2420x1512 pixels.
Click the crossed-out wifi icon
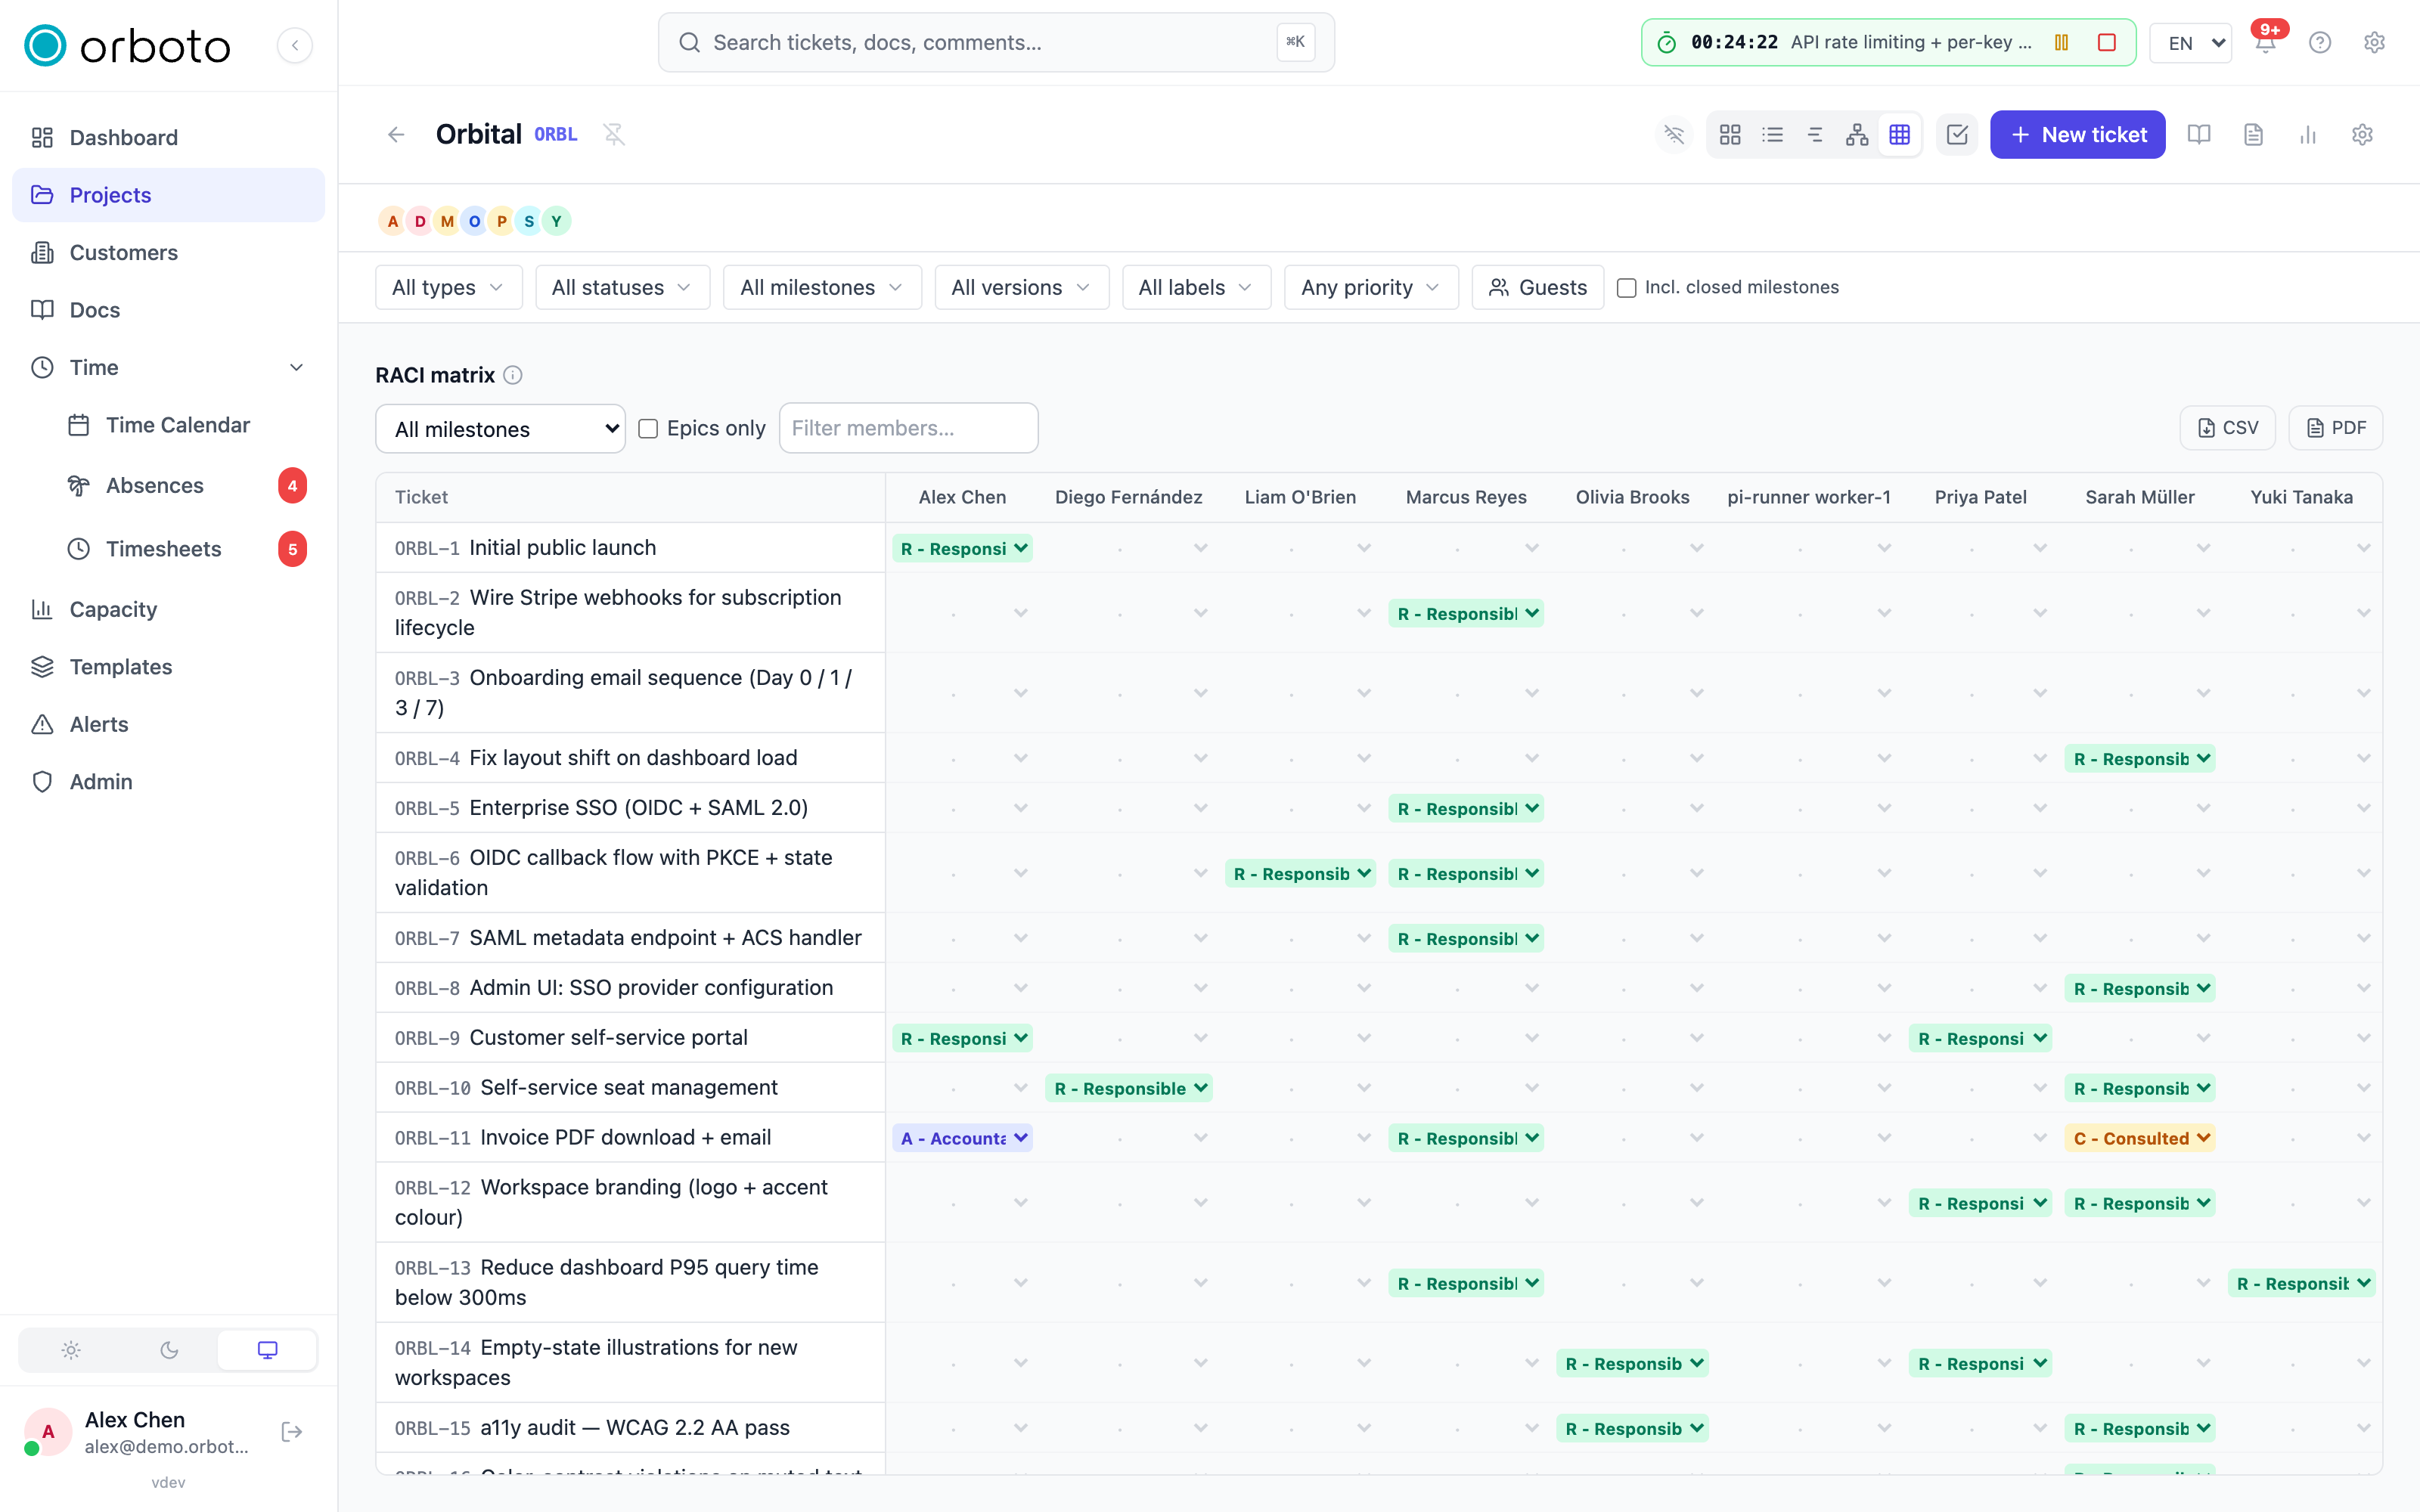coord(1674,134)
